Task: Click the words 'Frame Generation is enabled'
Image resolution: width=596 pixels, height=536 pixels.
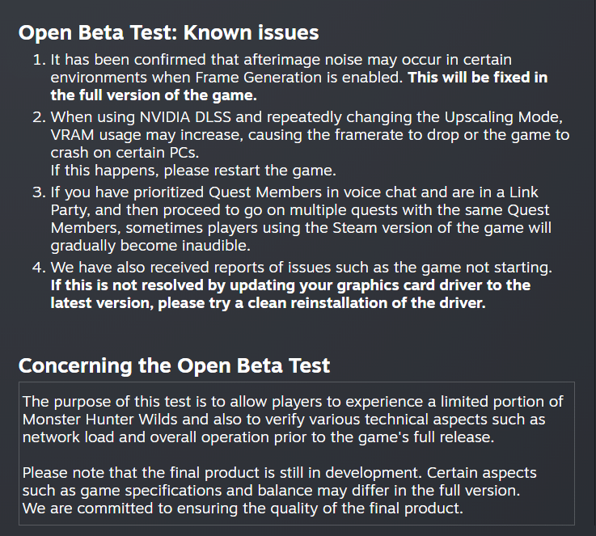Action: [298, 78]
